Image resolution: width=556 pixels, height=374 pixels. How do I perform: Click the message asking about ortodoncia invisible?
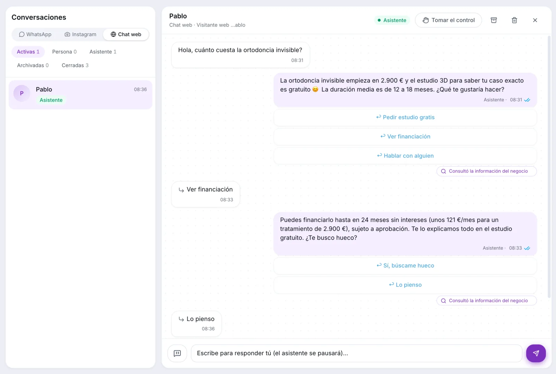tap(240, 55)
